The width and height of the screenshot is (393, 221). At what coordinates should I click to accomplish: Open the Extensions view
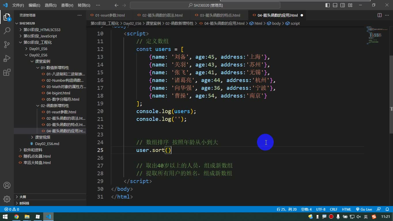pyautogui.click(x=7, y=72)
